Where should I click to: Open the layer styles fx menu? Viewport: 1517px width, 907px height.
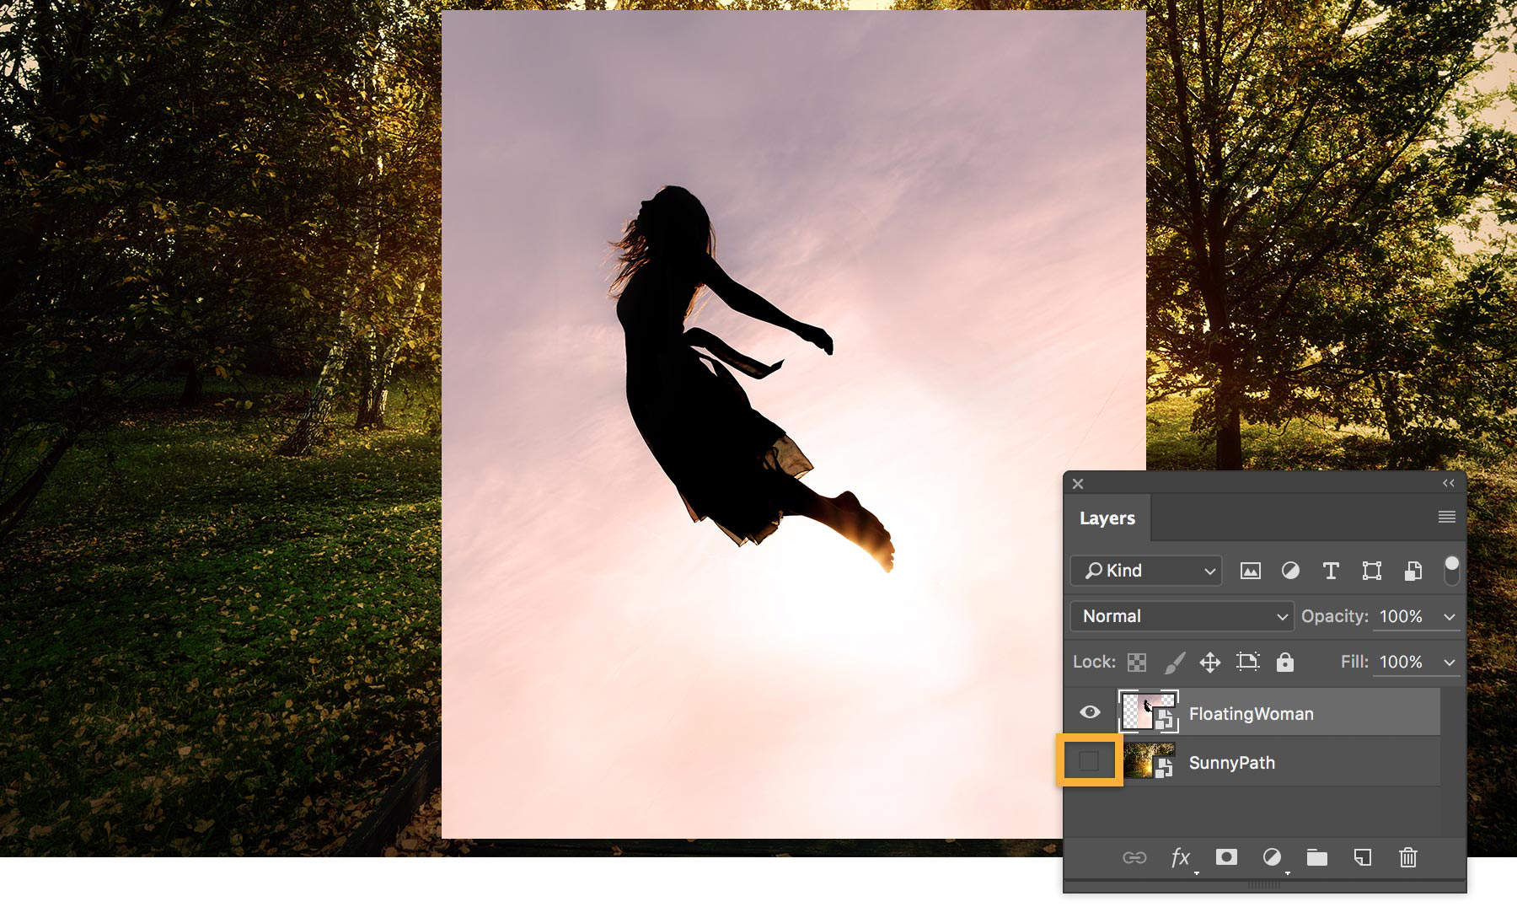(x=1181, y=858)
